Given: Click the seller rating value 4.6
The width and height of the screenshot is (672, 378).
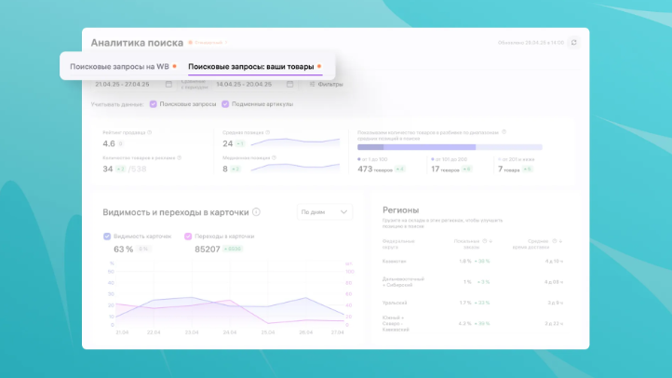Looking at the screenshot, I should (x=109, y=143).
